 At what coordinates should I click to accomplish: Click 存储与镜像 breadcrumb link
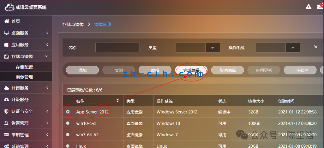73,25
